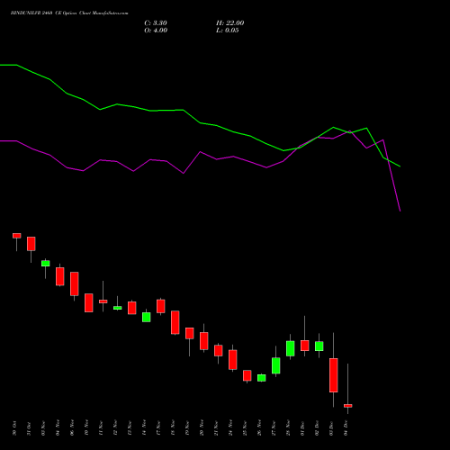Select the 28 Nov date label
Viewport: 450px width, 450px height.
288,428
